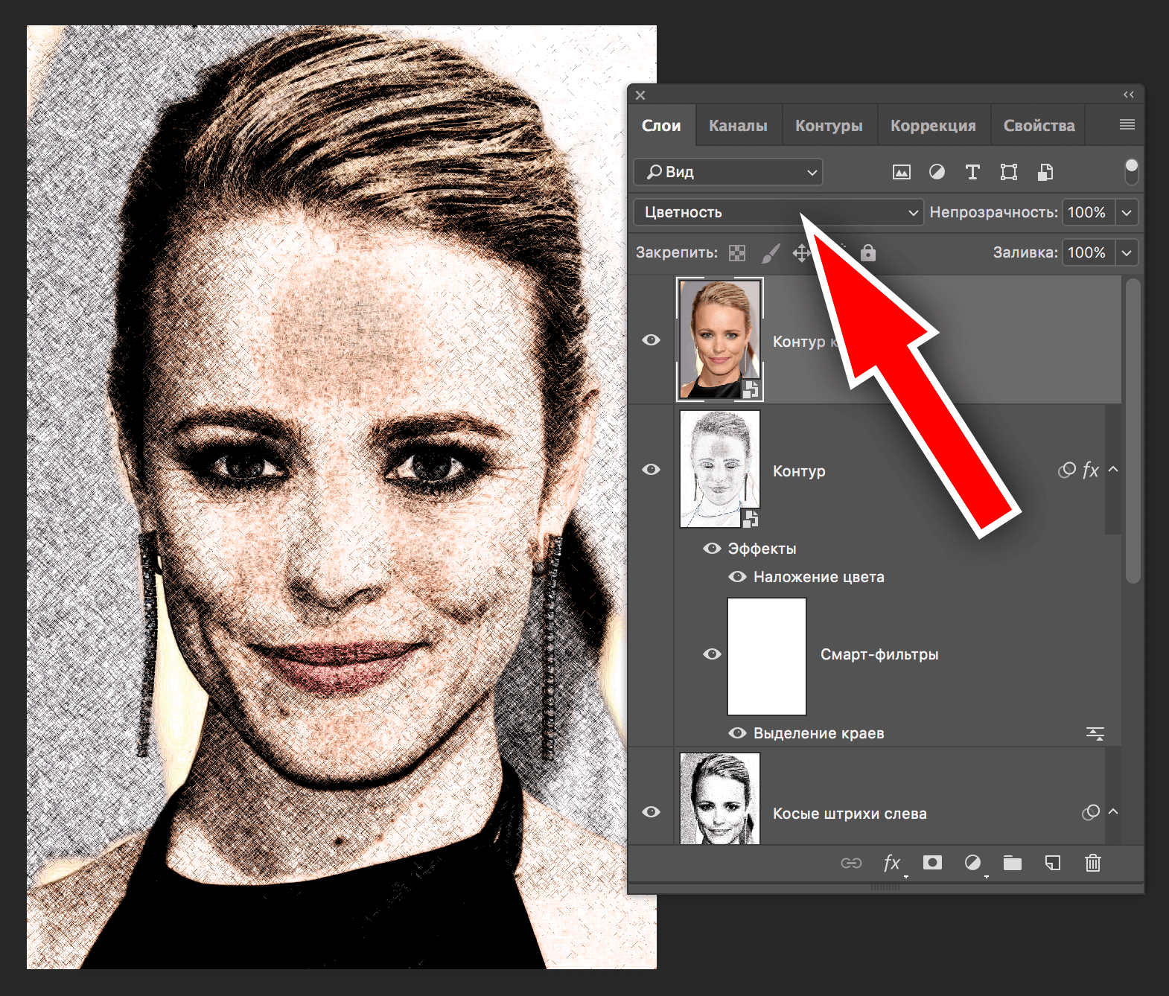Toggle visibility of Смарт-фильтры
Image resolution: width=1169 pixels, height=996 pixels.
coord(712,654)
